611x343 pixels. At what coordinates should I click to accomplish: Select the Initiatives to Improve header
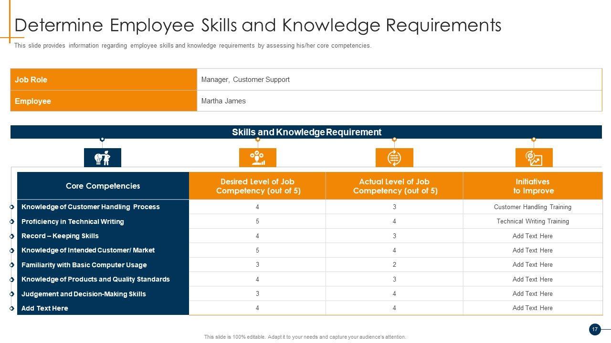pyautogui.click(x=532, y=186)
